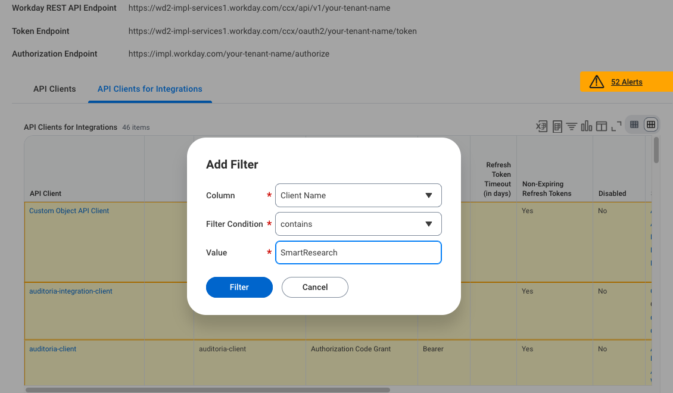
Task: Open the Filter Condition dropdown showing contains
Action: point(359,224)
